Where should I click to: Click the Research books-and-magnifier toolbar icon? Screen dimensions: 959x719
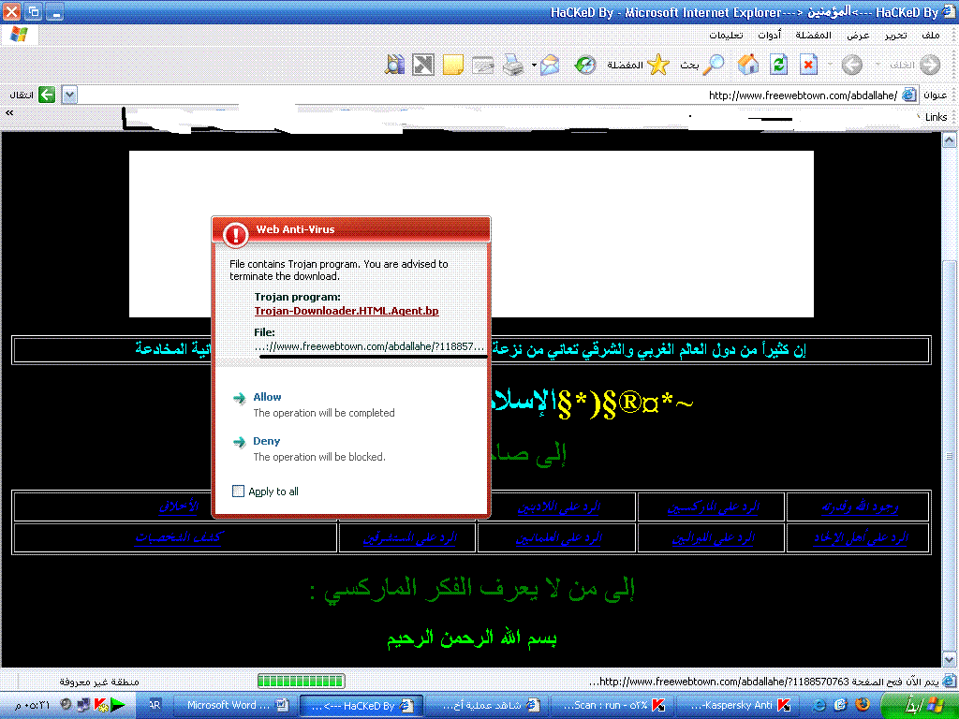(x=394, y=65)
